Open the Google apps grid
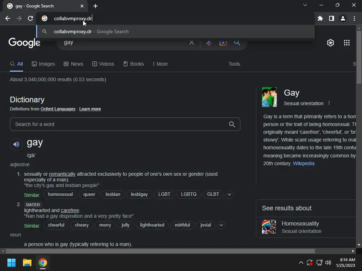The image size is (362, 271). tap(347, 43)
